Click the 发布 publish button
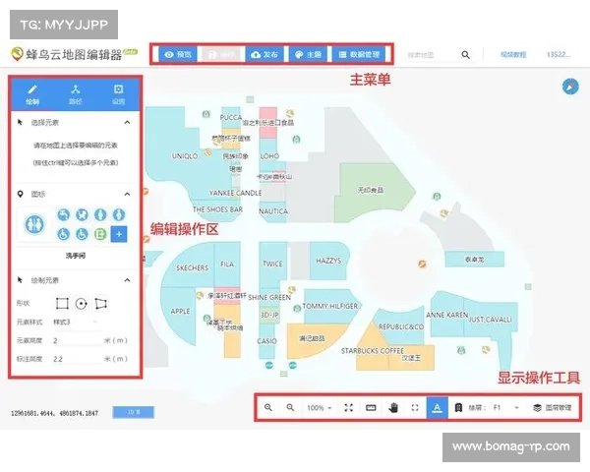Screen dimensions: 590x472 (264, 55)
